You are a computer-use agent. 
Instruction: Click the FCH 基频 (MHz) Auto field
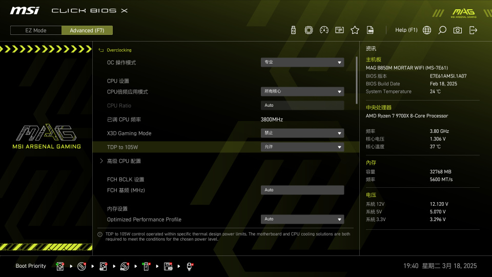pos(302,190)
